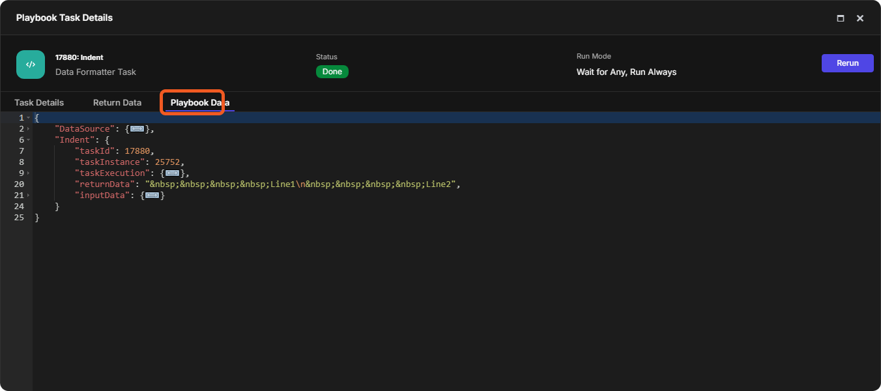Select the Playbook Data tab
Viewport: 881px width, 391px height.
(x=199, y=102)
